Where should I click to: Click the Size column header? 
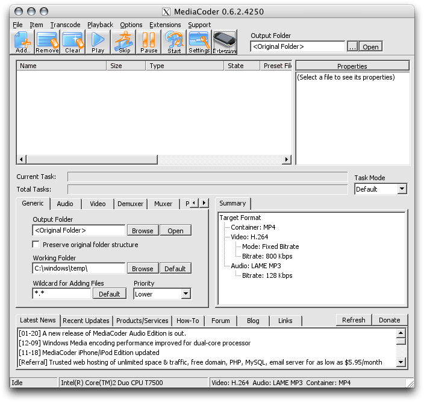click(x=126, y=66)
